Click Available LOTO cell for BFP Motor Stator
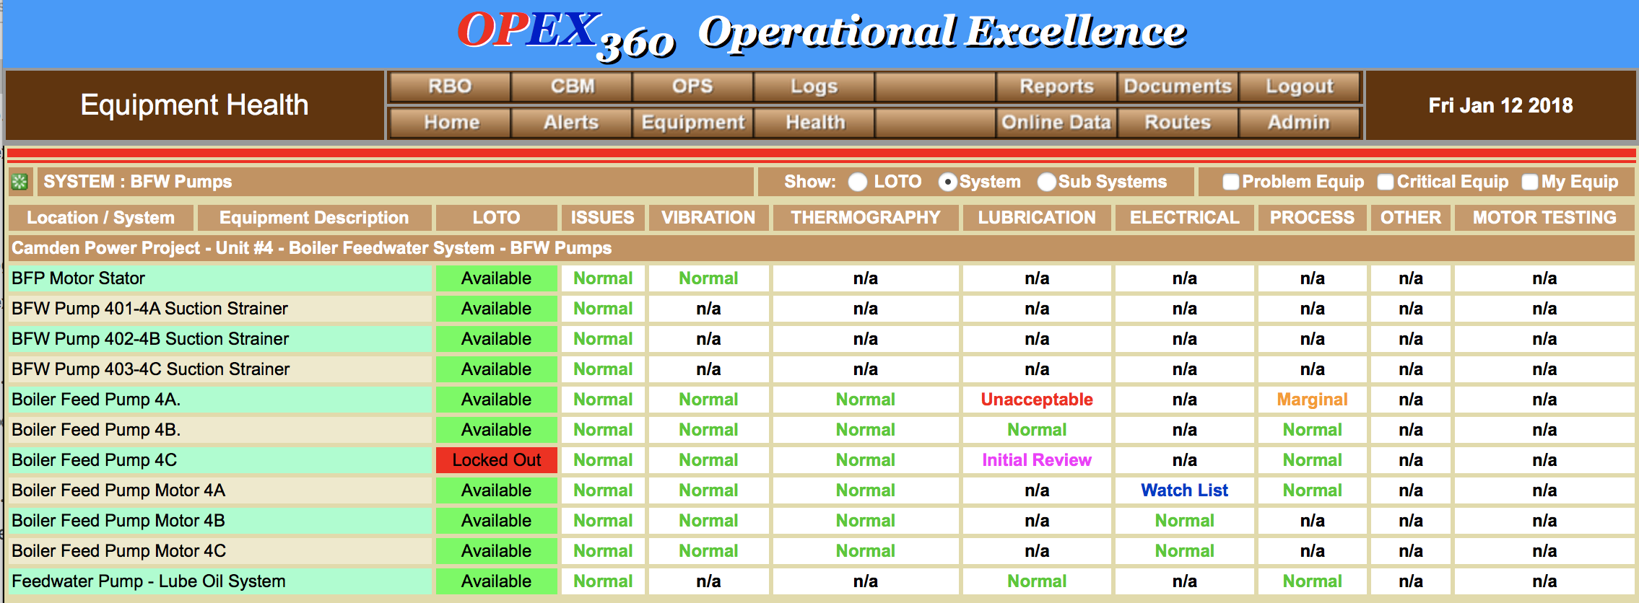The width and height of the screenshot is (1639, 603). 496,278
